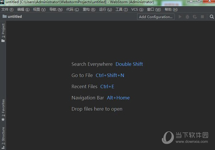
Task: Open the 导航 (N) menu
Action: click(56, 9)
